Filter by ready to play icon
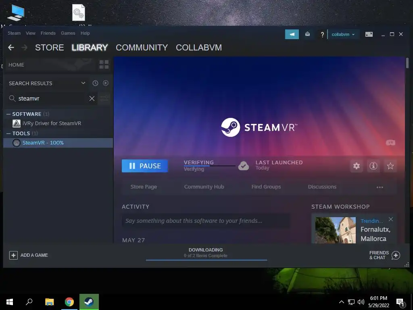413x310 pixels. (106, 83)
